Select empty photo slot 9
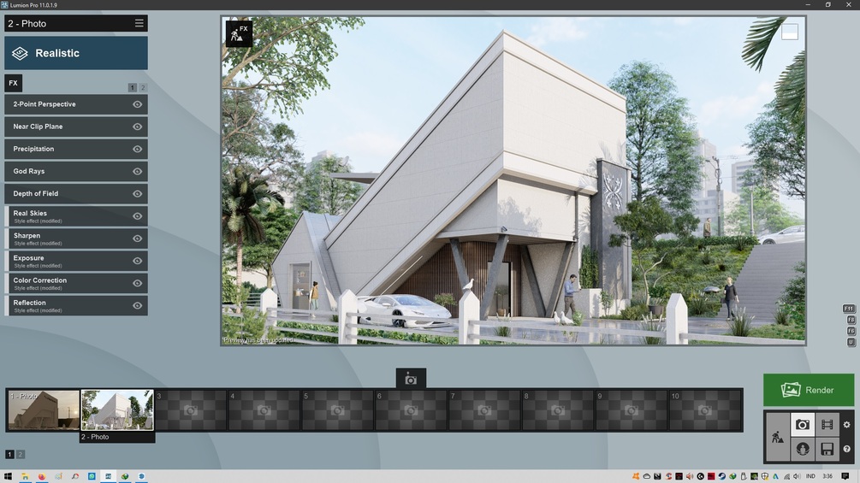Image resolution: width=860 pixels, height=483 pixels. [632, 410]
